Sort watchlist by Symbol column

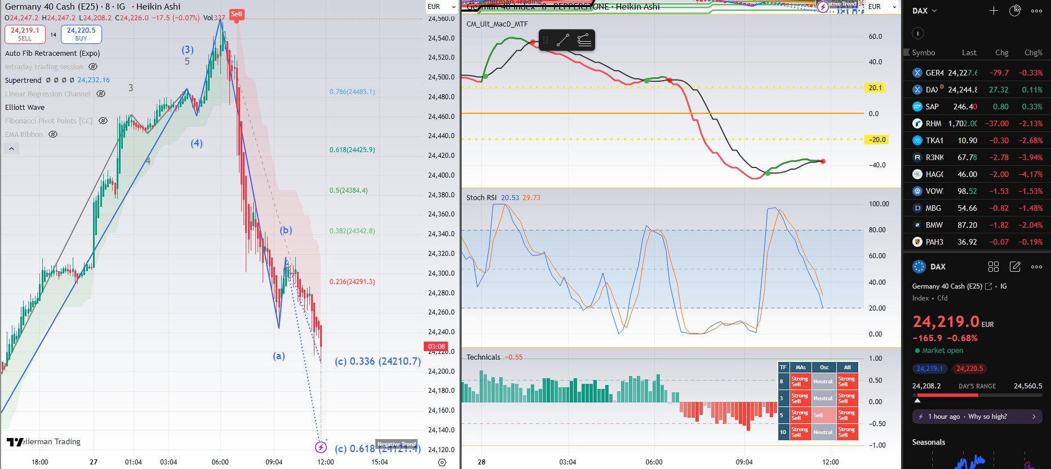point(924,52)
